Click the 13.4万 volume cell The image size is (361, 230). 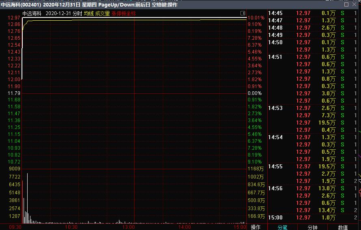(327, 210)
